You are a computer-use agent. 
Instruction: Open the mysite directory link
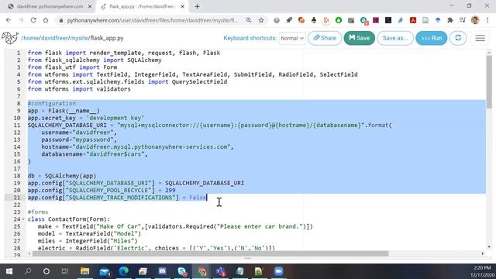pos(79,38)
